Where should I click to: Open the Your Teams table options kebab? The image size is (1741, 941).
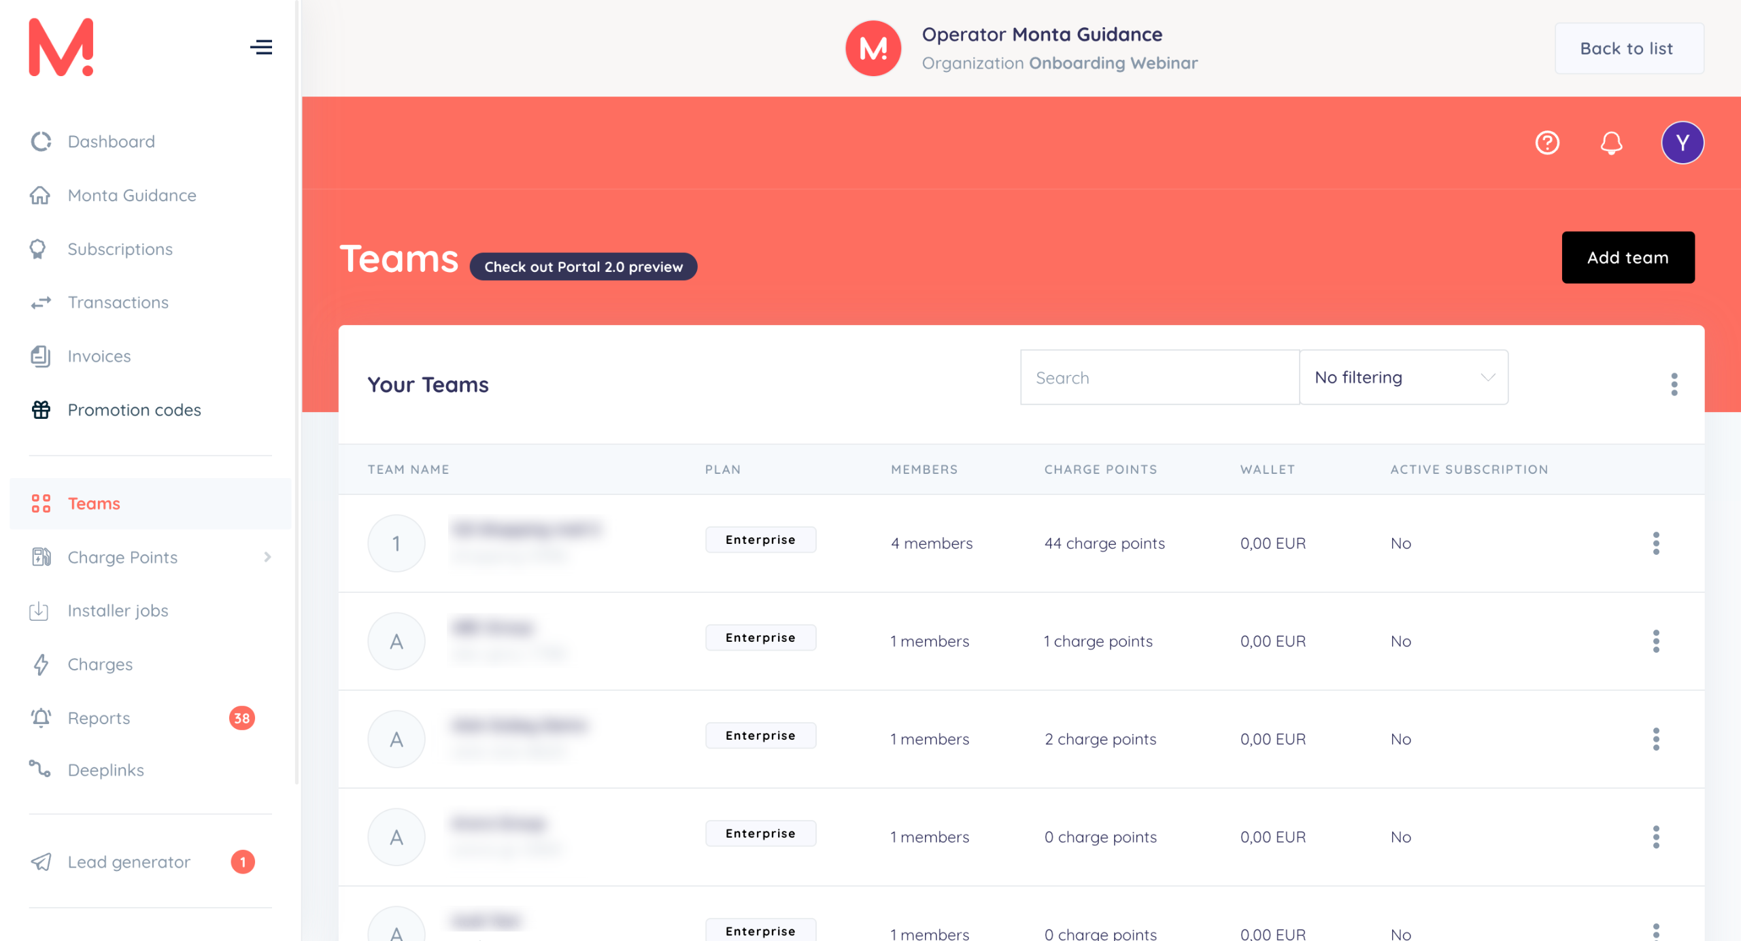[x=1674, y=384]
